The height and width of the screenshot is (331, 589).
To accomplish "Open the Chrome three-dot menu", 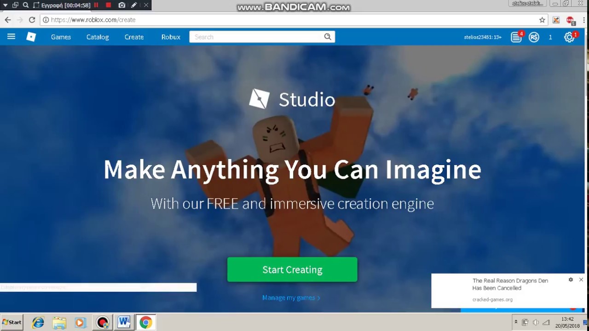I will (584, 20).
